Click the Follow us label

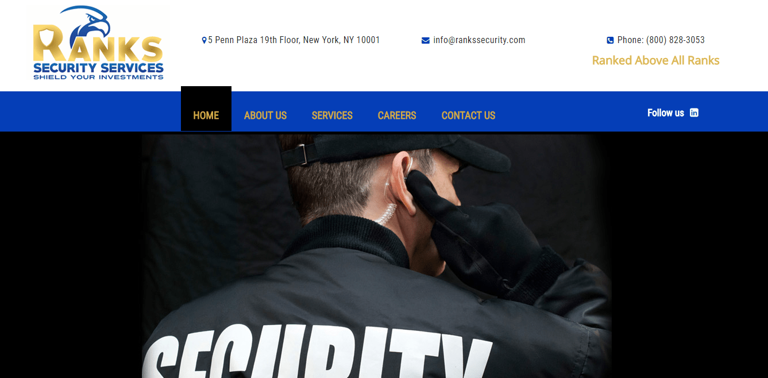point(666,113)
